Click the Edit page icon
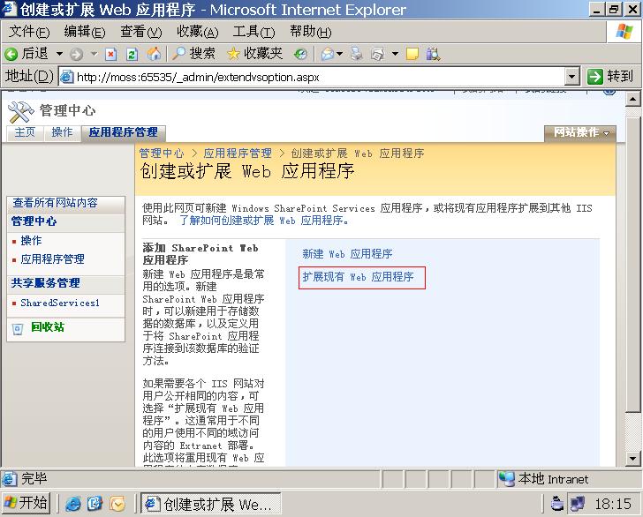 (377, 54)
